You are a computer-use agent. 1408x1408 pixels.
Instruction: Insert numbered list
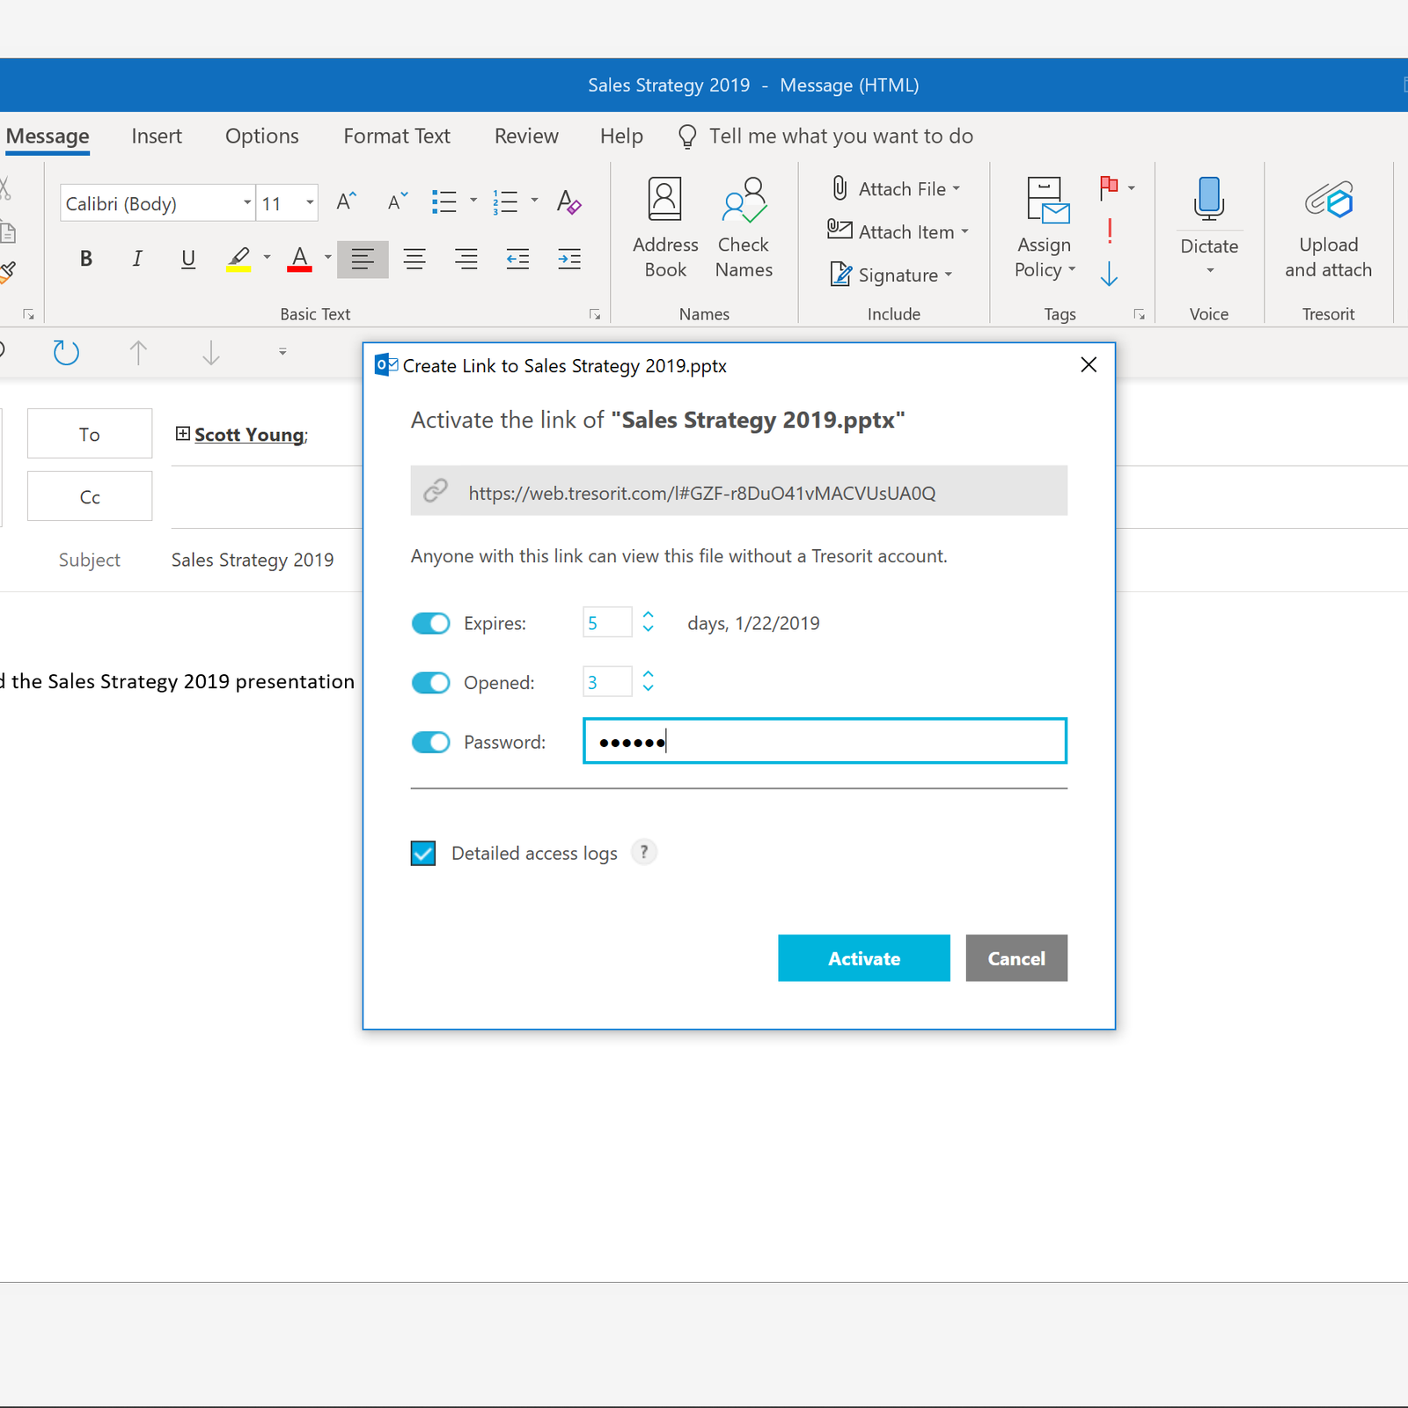pos(505,202)
